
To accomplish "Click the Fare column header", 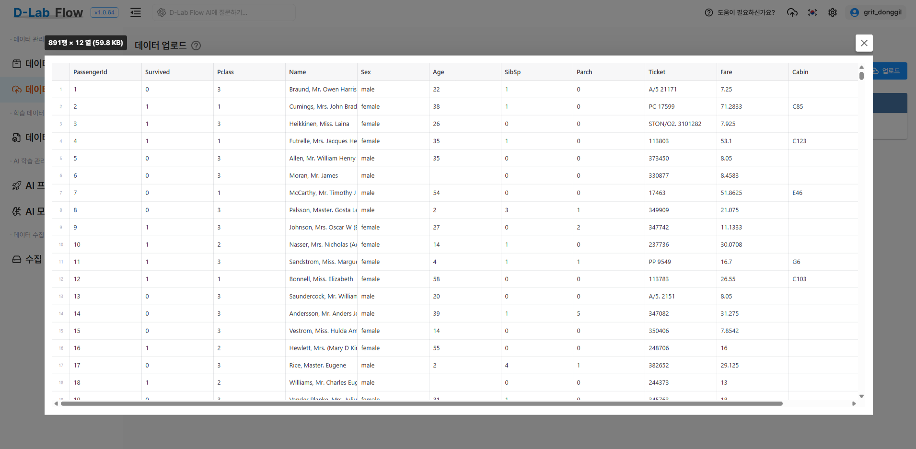I will click(x=726, y=72).
